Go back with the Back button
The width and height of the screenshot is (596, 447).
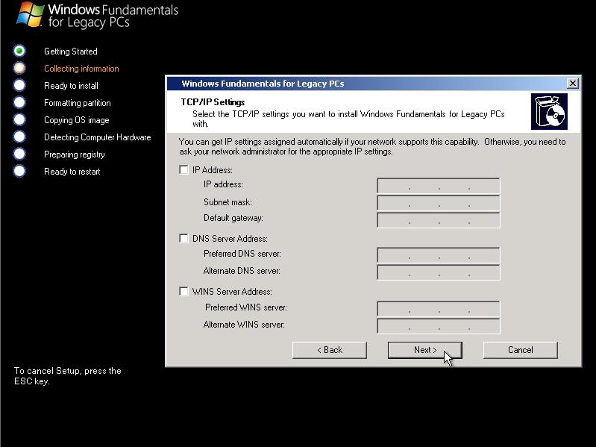click(330, 350)
